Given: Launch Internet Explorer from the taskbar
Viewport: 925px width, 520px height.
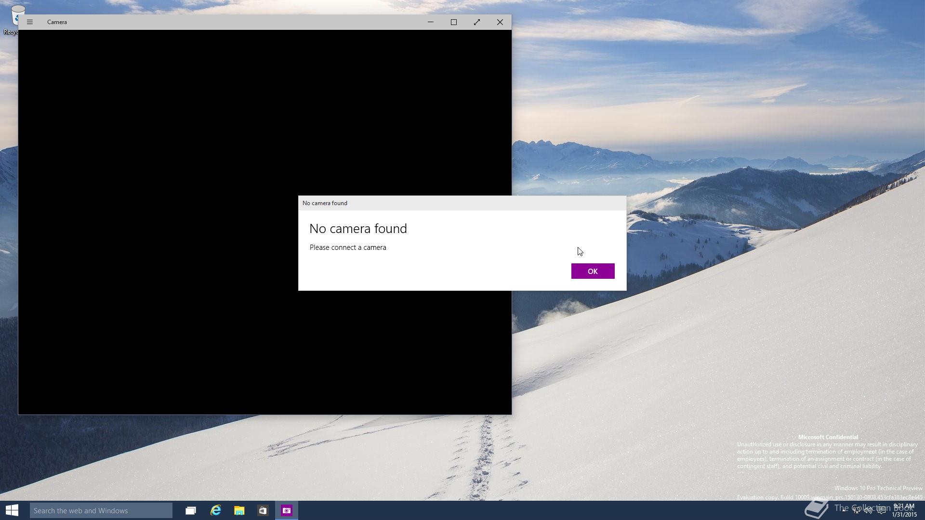Looking at the screenshot, I should coord(215,510).
